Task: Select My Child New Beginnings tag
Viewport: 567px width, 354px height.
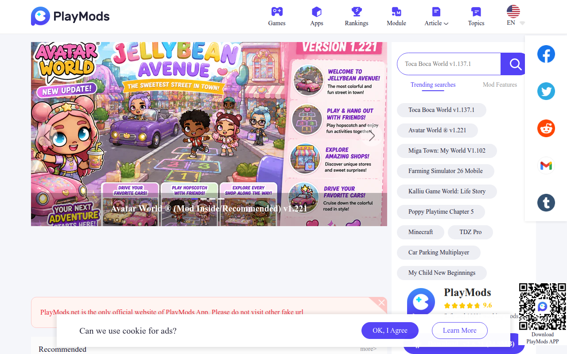Action: pyautogui.click(x=442, y=273)
